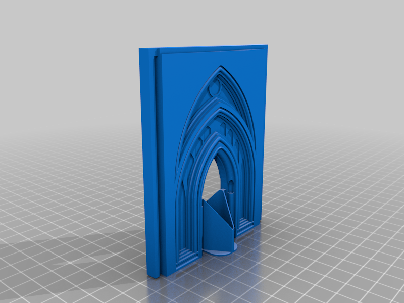Select the wedge-shaped piece in the doorway
Screen dimensions: 404x303
219,222
